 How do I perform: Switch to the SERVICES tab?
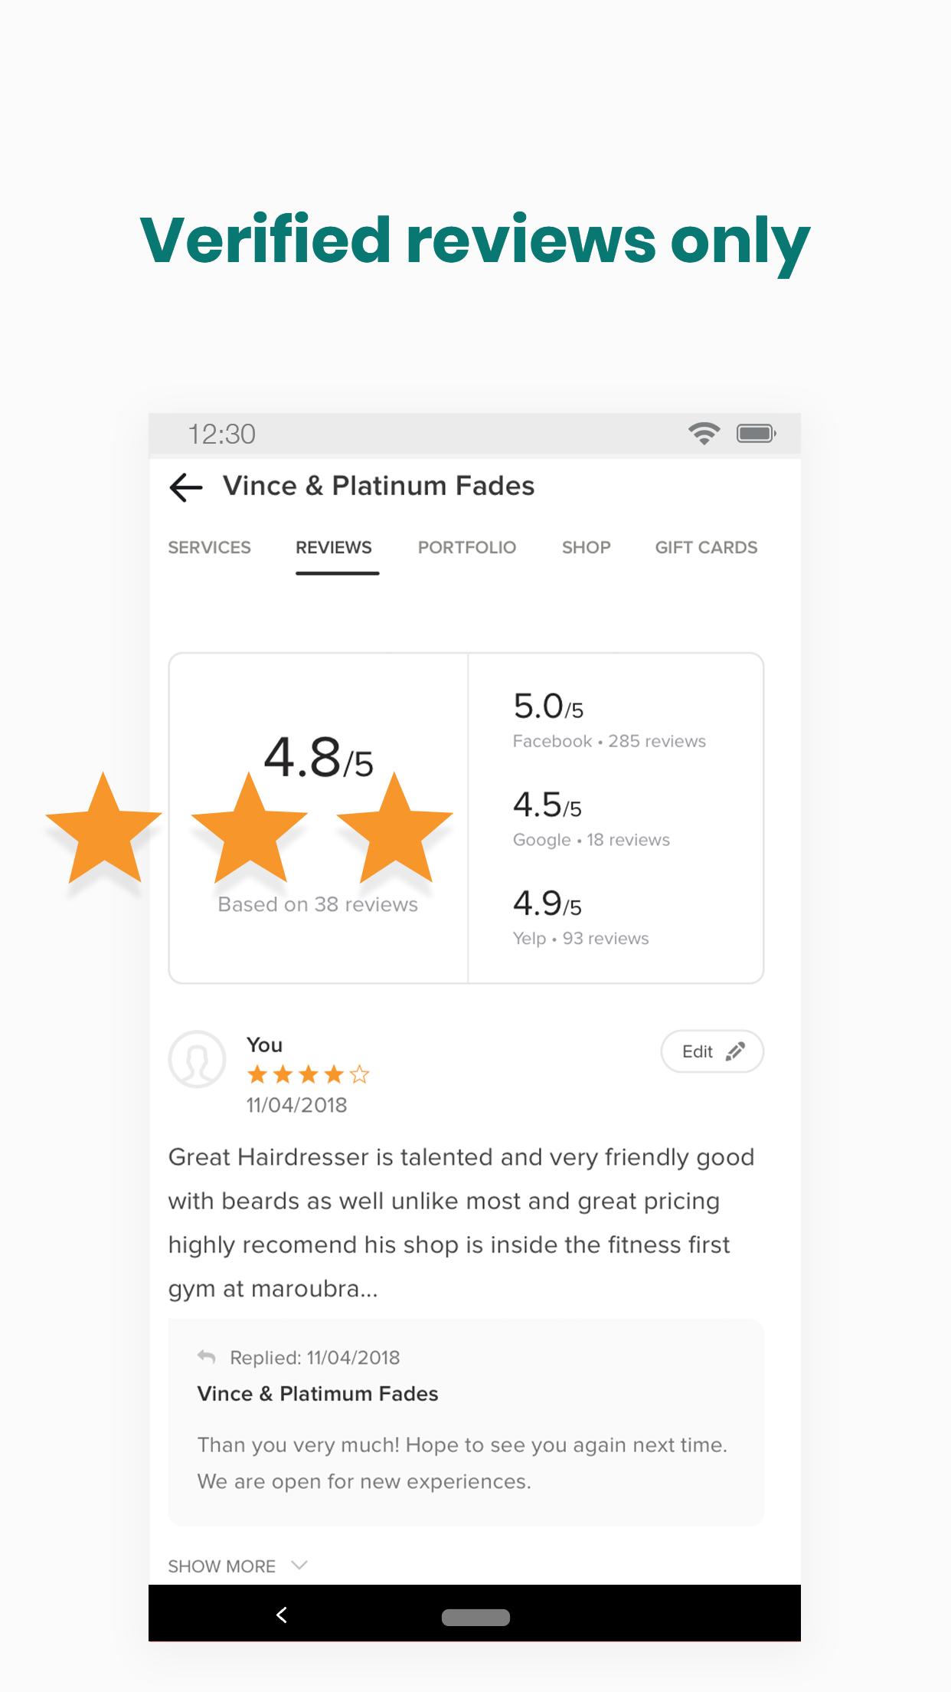209,547
